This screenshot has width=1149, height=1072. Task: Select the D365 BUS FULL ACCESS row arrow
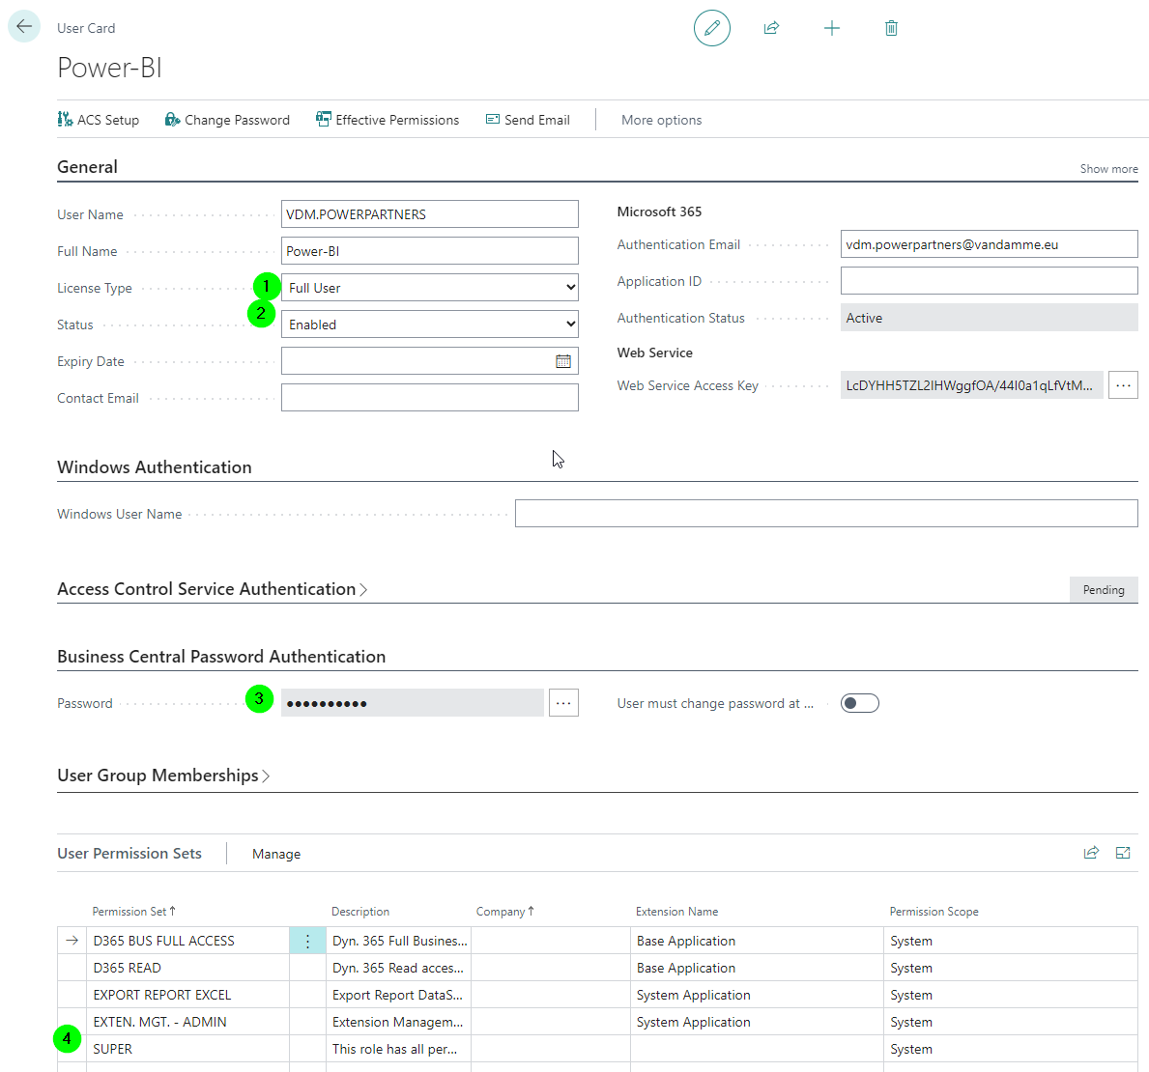click(72, 941)
